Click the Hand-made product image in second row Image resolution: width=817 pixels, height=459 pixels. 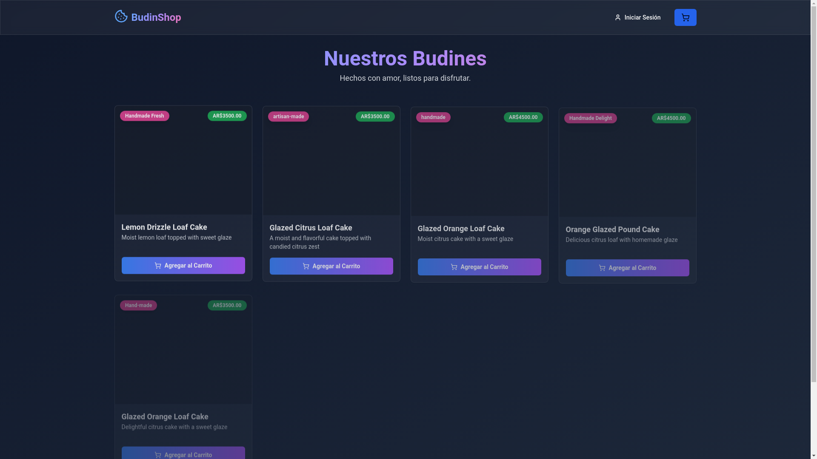[183, 350]
